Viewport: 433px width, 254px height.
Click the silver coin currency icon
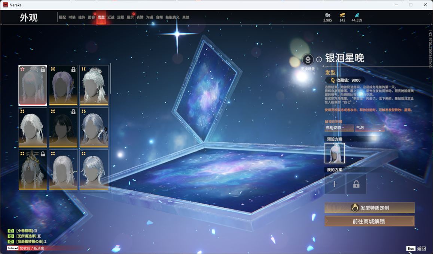click(x=327, y=15)
